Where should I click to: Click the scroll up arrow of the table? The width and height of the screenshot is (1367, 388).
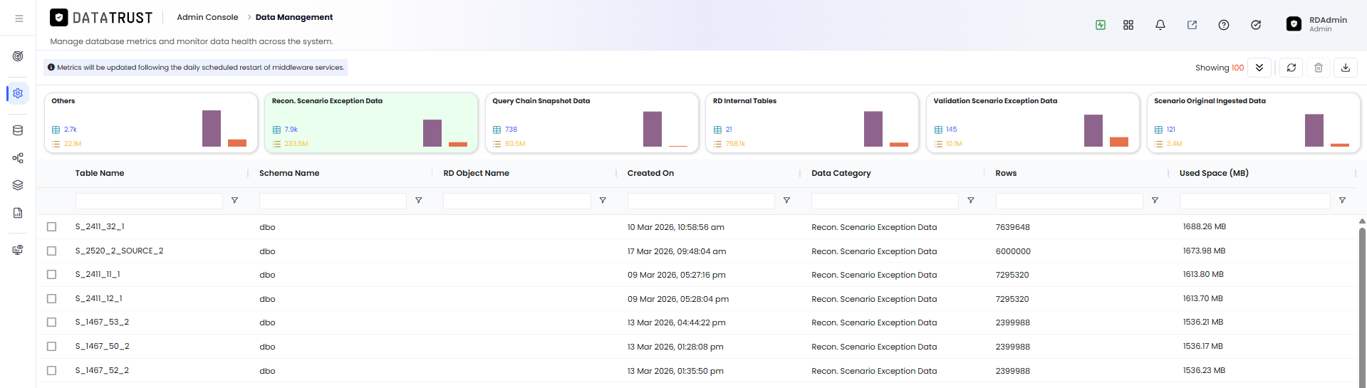point(1362,221)
